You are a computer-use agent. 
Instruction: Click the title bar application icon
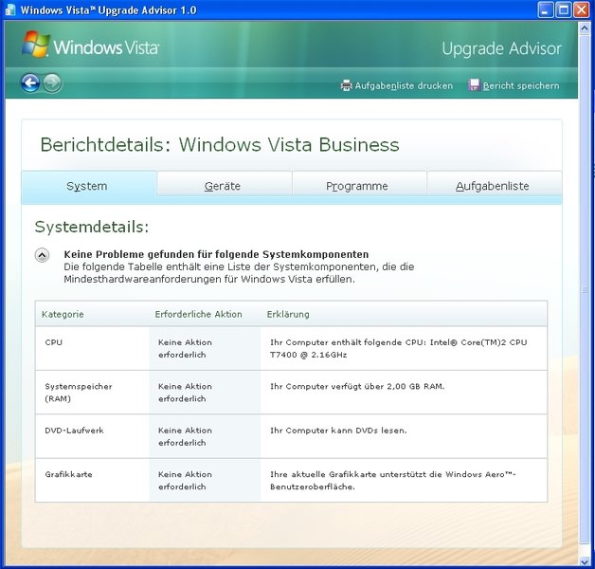10,9
